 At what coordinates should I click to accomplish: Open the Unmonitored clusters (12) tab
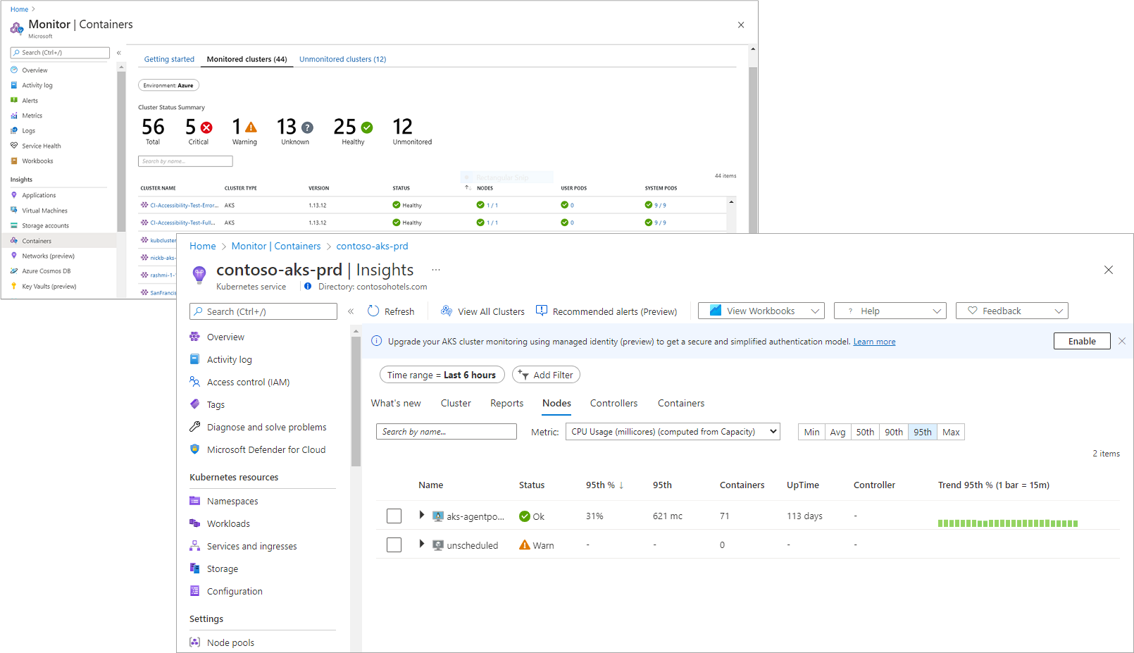[342, 59]
